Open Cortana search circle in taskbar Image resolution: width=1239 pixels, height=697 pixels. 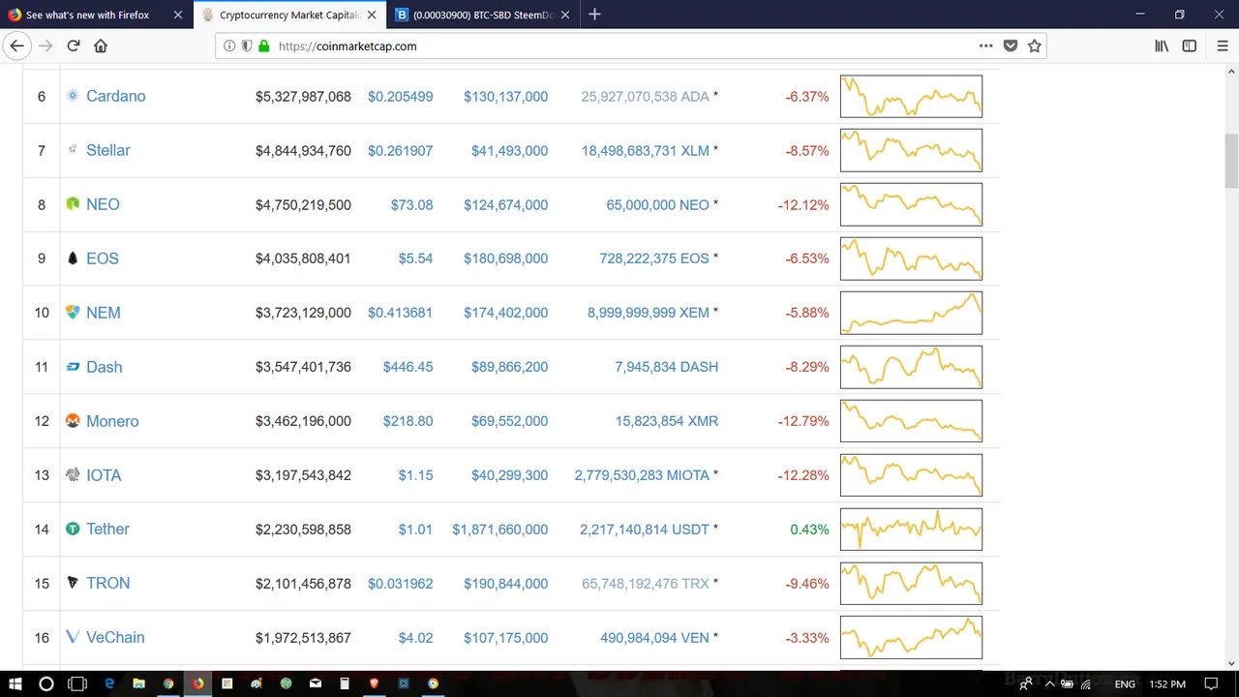pos(45,683)
